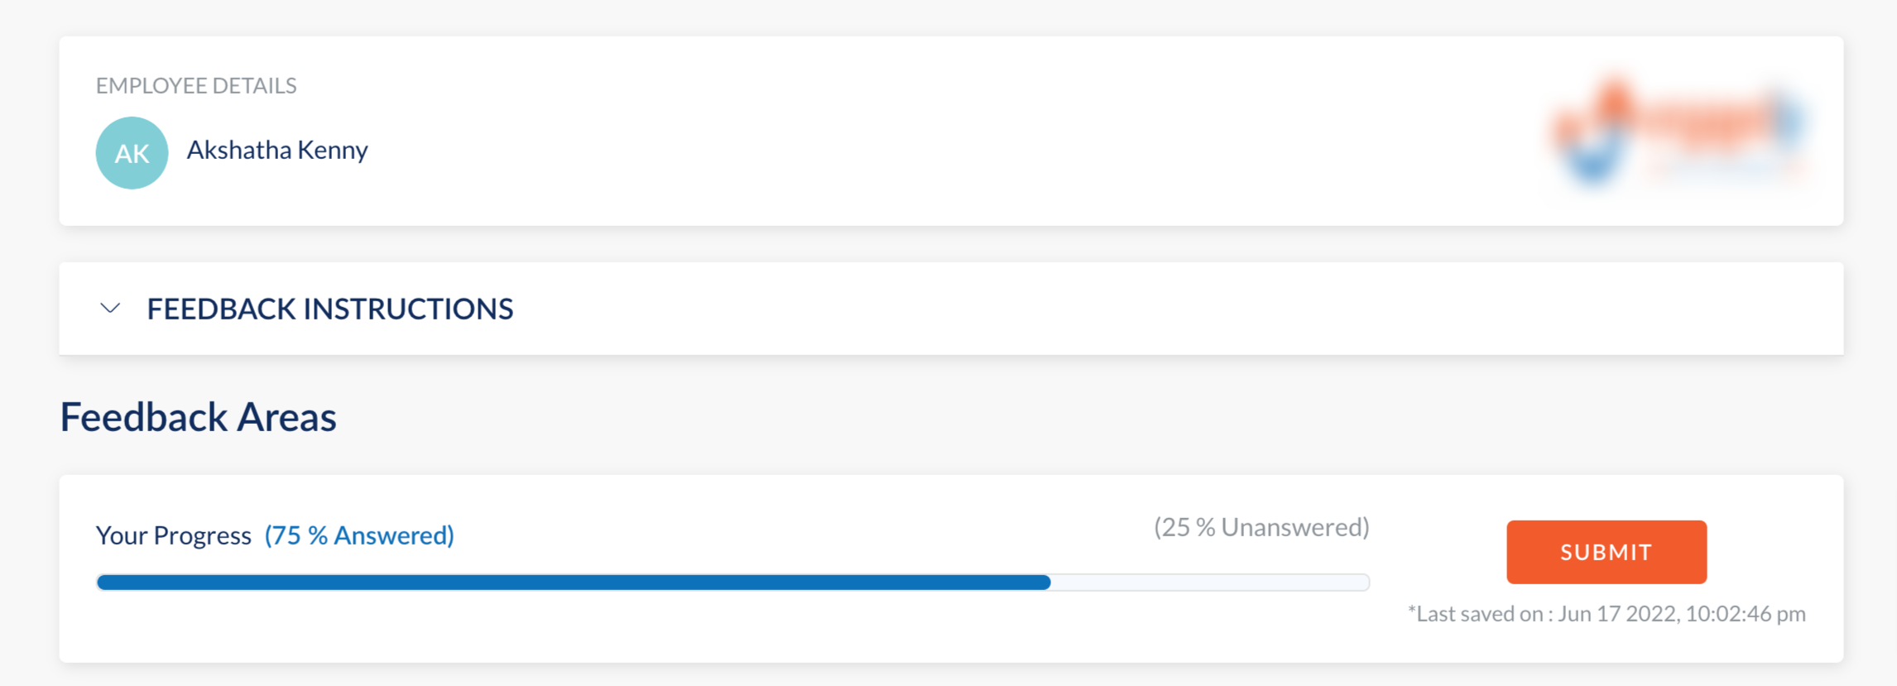Click the letters AK inside the avatar
The height and width of the screenshot is (686, 1897).
click(132, 154)
